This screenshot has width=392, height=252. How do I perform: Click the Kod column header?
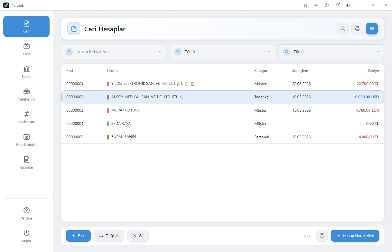tap(69, 71)
